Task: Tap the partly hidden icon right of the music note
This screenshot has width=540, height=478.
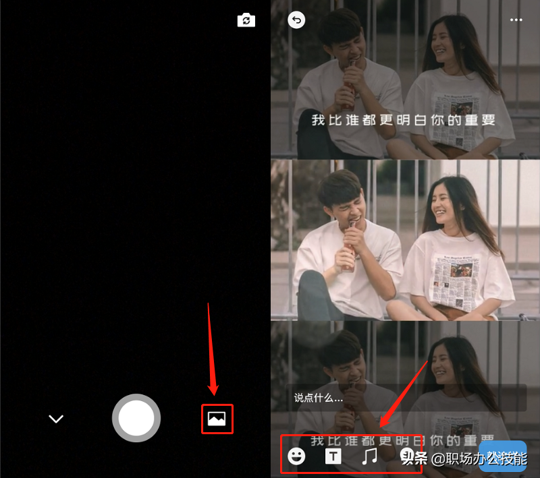Action: [406, 456]
